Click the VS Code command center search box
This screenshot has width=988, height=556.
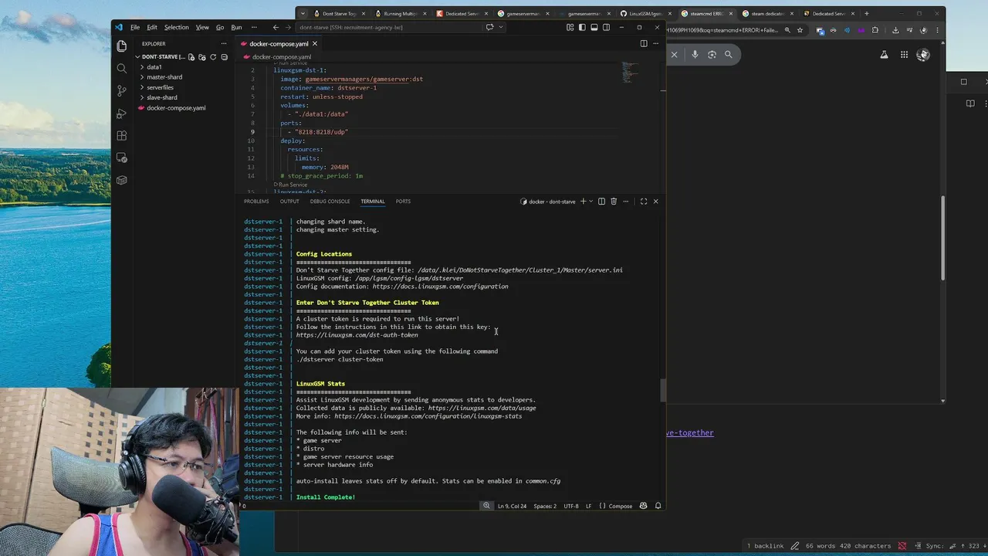(389, 27)
